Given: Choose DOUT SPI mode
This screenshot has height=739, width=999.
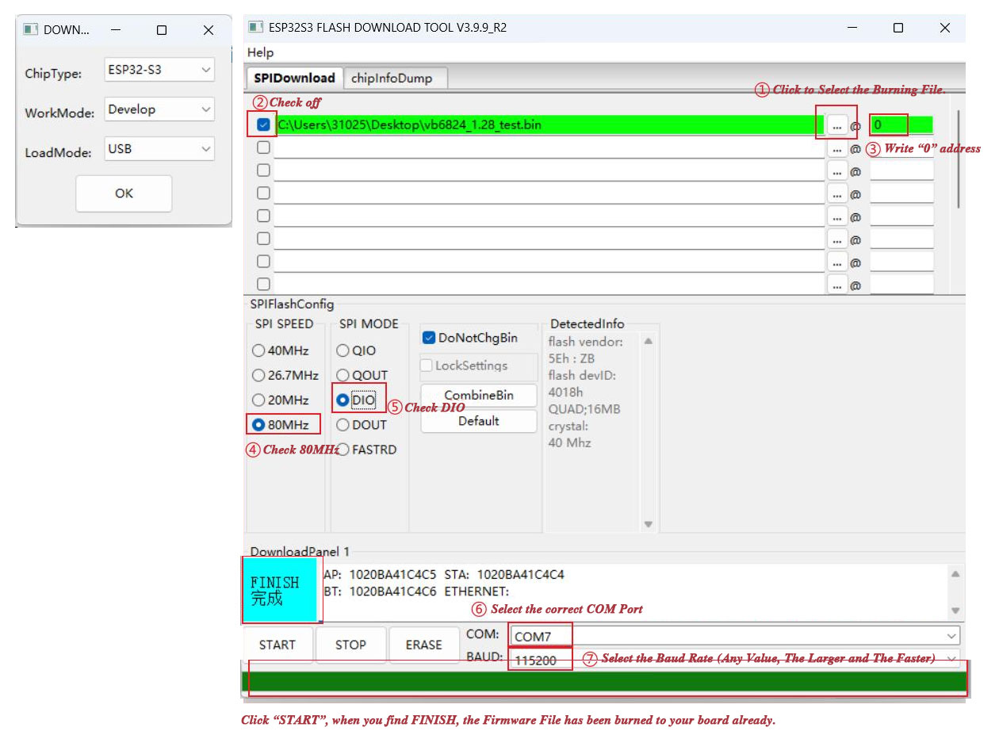Looking at the screenshot, I should (x=343, y=425).
